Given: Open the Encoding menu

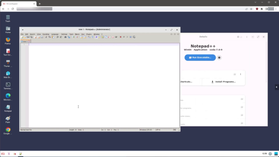Looking at the screenshot, I should coord(46,34).
